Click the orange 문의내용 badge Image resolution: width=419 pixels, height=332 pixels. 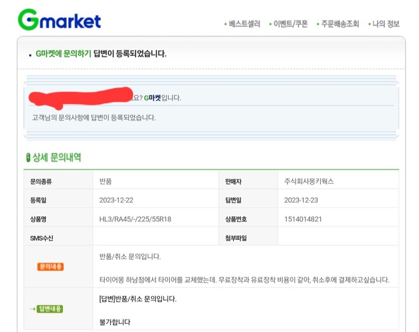pos(50,266)
